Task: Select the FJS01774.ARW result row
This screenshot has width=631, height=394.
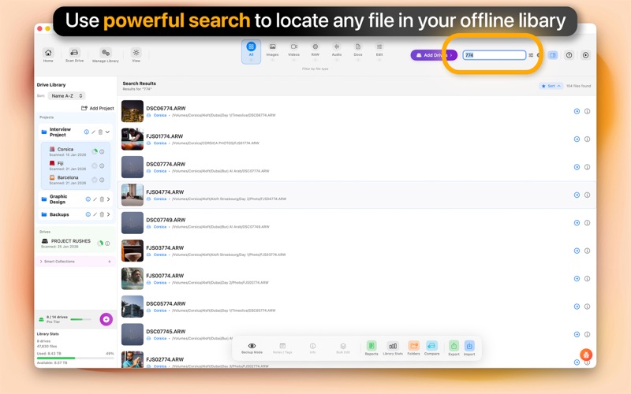Action: (x=357, y=139)
